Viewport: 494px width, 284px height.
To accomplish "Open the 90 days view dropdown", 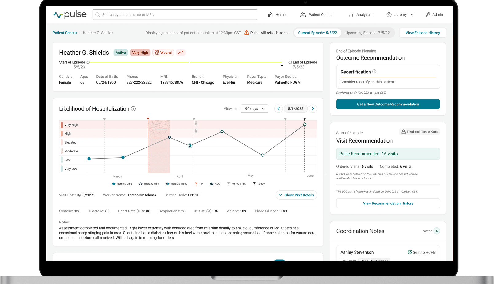I will [x=254, y=108].
